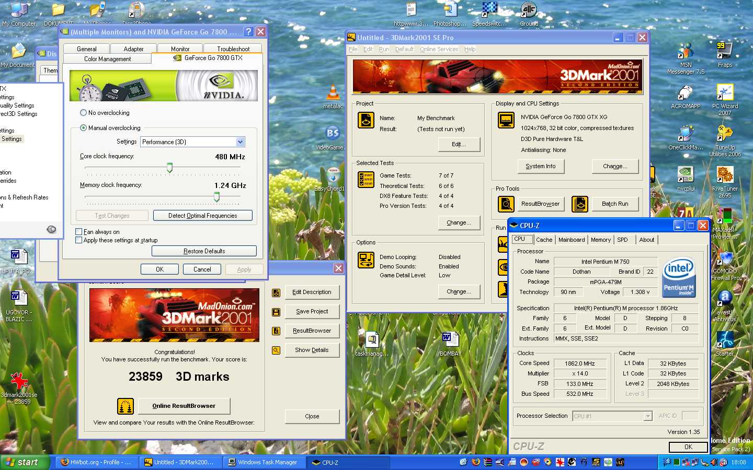Open the File menu in 3DMark2001

353,49
